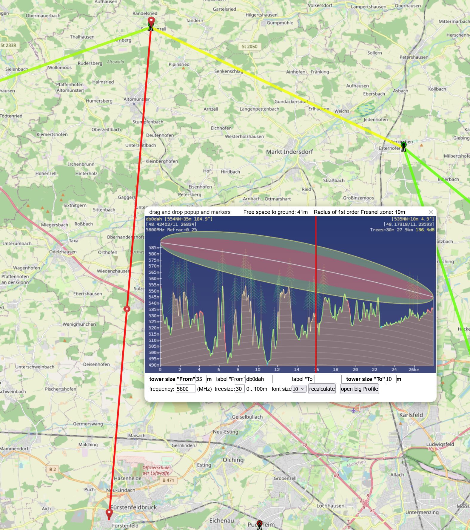Click the airplane icon west of Karlsfeld

click(x=354, y=410)
